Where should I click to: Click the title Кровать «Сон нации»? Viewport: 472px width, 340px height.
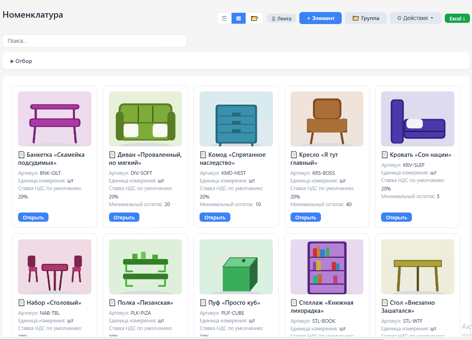[421, 155]
